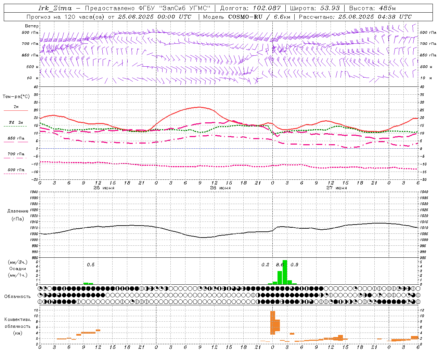
Task: Click the "(мм/3ч.)" precipitation unit label
Action: pyautogui.click(x=17, y=262)
